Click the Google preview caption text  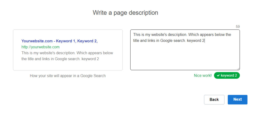point(67,76)
